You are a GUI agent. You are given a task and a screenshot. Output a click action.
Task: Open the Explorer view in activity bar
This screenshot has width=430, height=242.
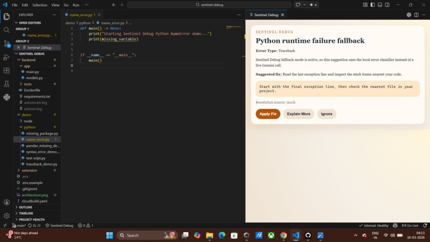point(6,17)
